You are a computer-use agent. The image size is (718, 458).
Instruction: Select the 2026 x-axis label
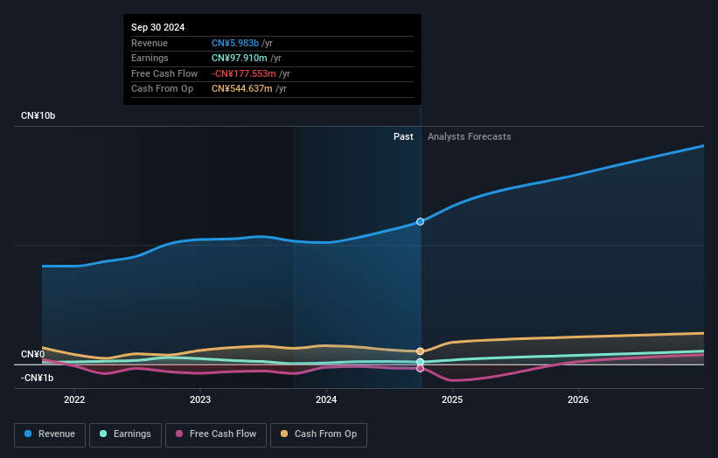tap(578, 399)
